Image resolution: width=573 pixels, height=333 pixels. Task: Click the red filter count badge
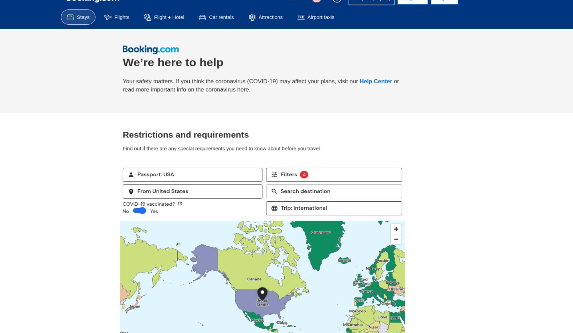tap(304, 175)
